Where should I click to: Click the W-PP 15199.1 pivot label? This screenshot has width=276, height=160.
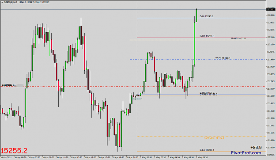[x=223, y=58]
